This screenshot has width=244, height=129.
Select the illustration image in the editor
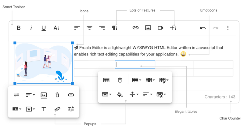point(44,63)
